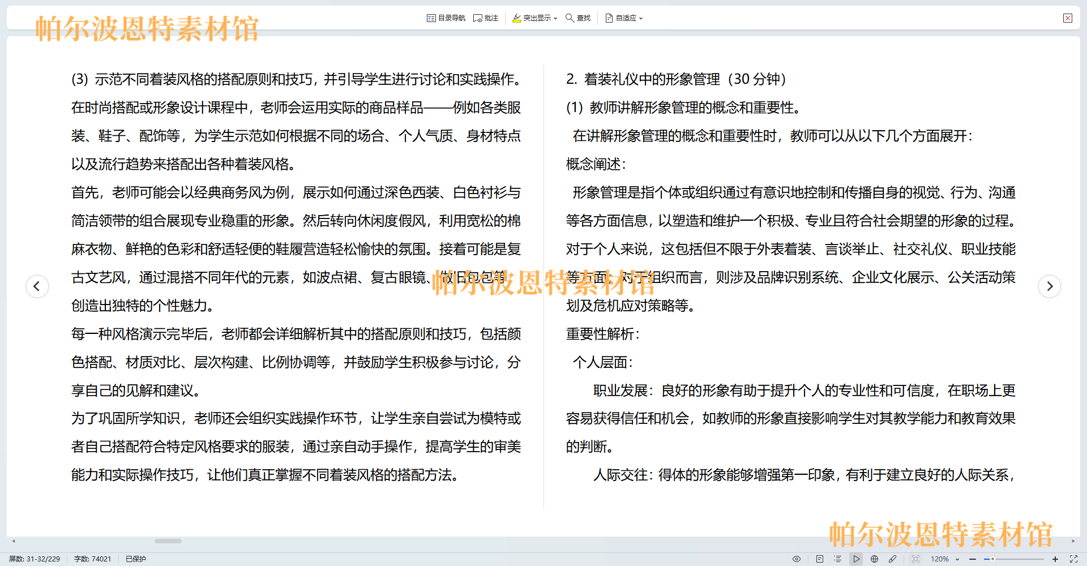
Task: Switch to outline view icon
Action: [837, 559]
